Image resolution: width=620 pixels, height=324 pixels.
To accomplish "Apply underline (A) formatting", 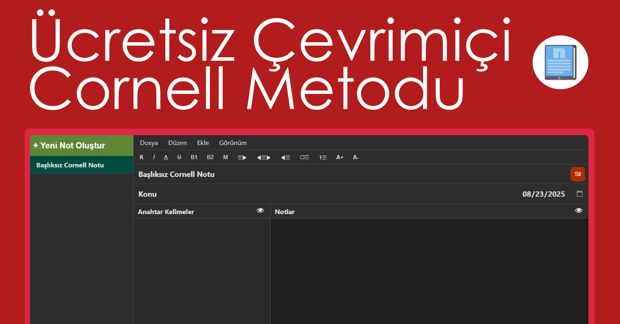I will (166, 157).
